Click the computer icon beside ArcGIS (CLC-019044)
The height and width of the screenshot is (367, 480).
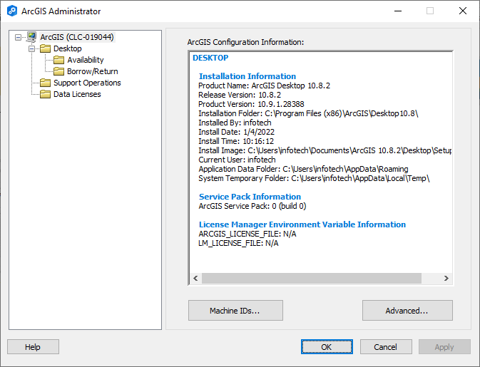click(31, 37)
